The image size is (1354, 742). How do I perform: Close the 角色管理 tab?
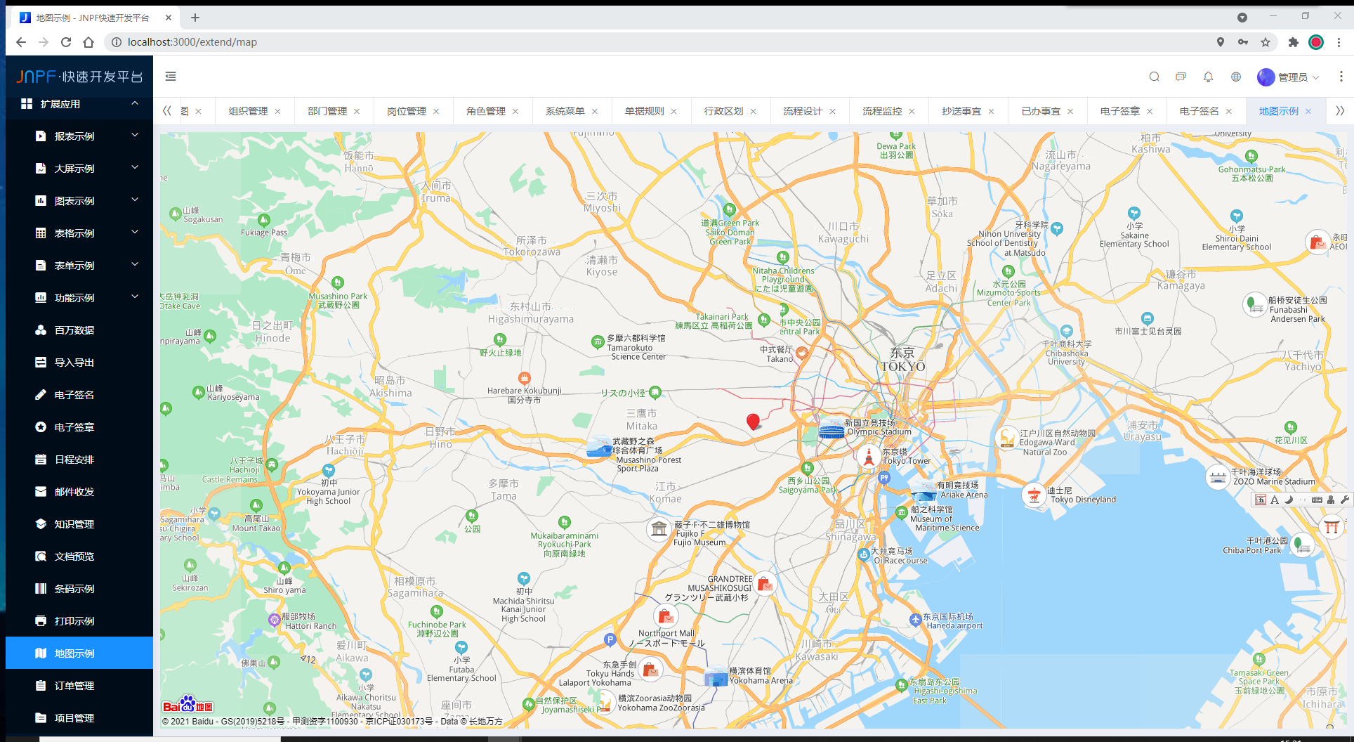515,112
